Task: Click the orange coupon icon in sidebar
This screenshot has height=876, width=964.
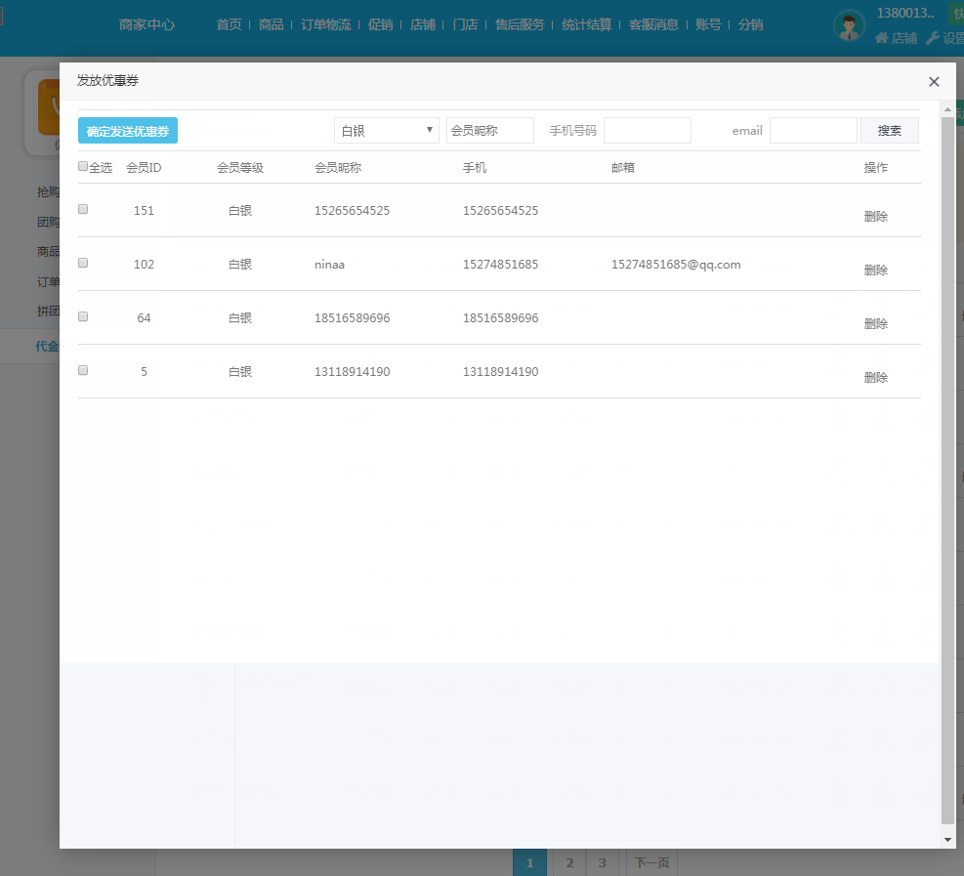Action: click(x=49, y=106)
